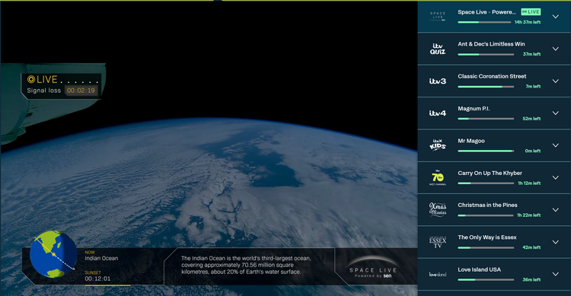The image size is (571, 296).
Task: Click the green LIVE badge on Space Live
Action: click(531, 12)
